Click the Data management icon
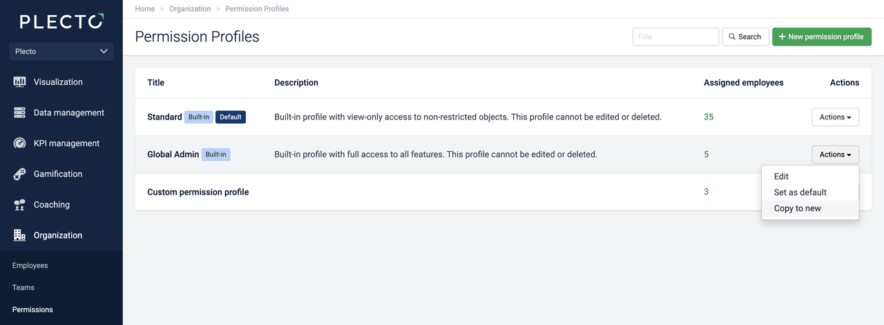The height and width of the screenshot is (325, 884). [20, 112]
